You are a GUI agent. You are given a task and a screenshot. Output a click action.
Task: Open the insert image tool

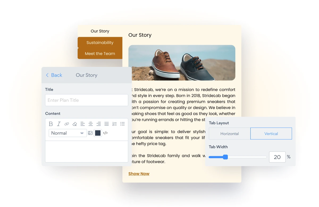(x=90, y=133)
